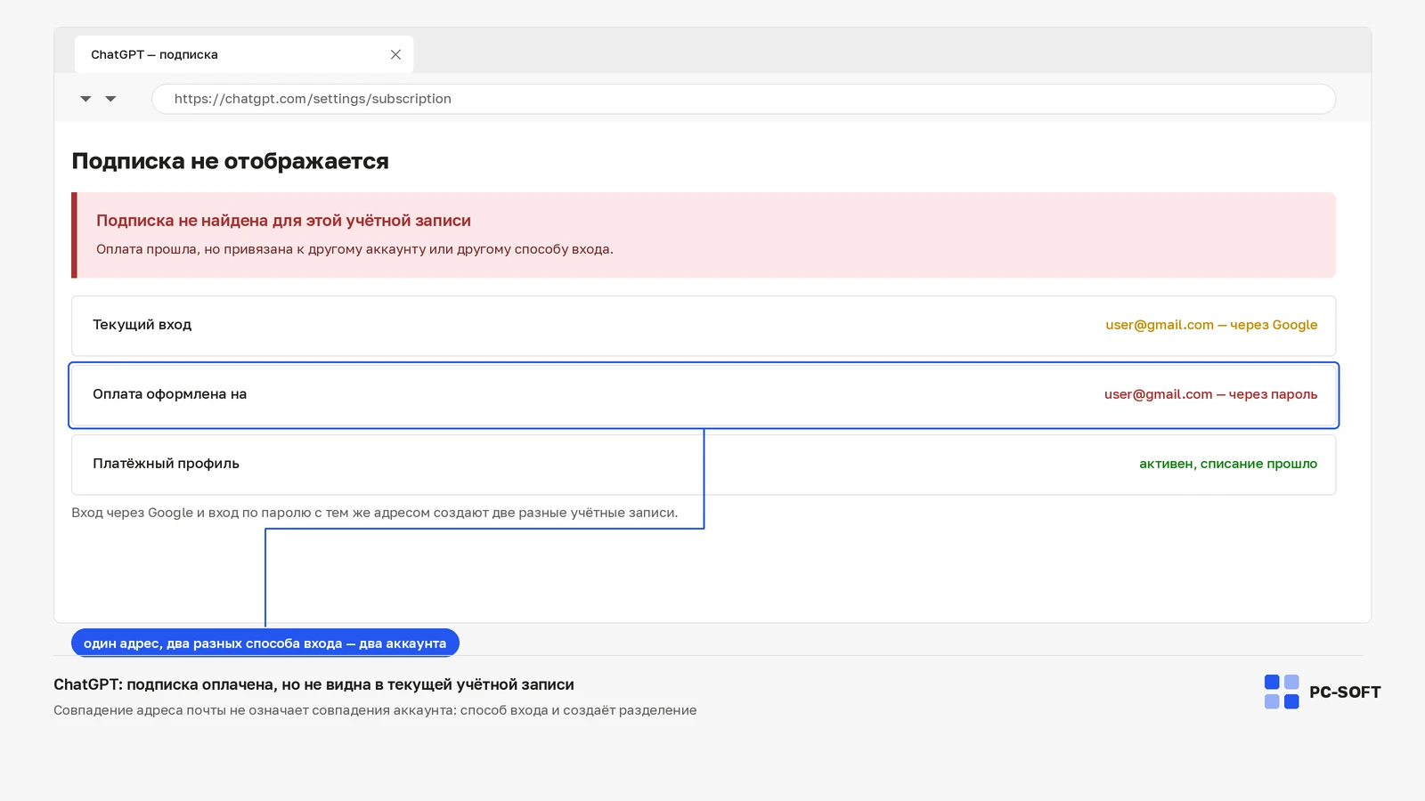This screenshot has height=801, width=1425.
Task: Select the "ChatGPT — подписка" tab
Action: pos(244,54)
